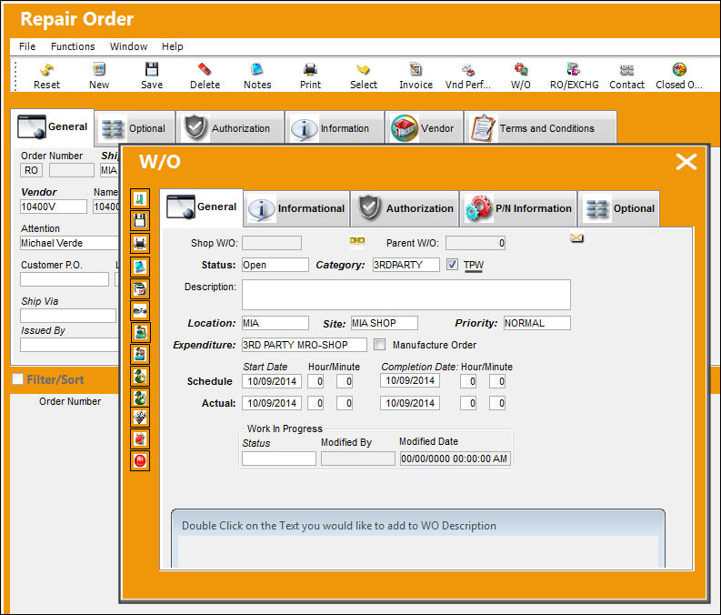Open the Window menu

[128, 46]
